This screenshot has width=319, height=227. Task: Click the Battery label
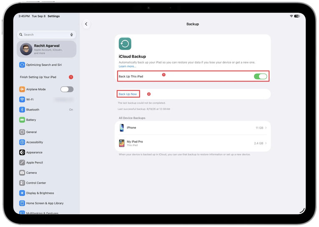coord(31,120)
